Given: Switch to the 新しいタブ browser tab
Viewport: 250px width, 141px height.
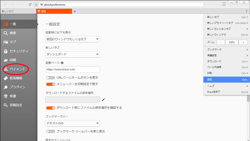Looking at the screenshot, I should click(x=18, y=11).
